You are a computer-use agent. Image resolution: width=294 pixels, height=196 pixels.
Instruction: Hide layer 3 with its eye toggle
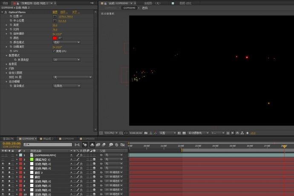pyautogui.click(x=3, y=164)
